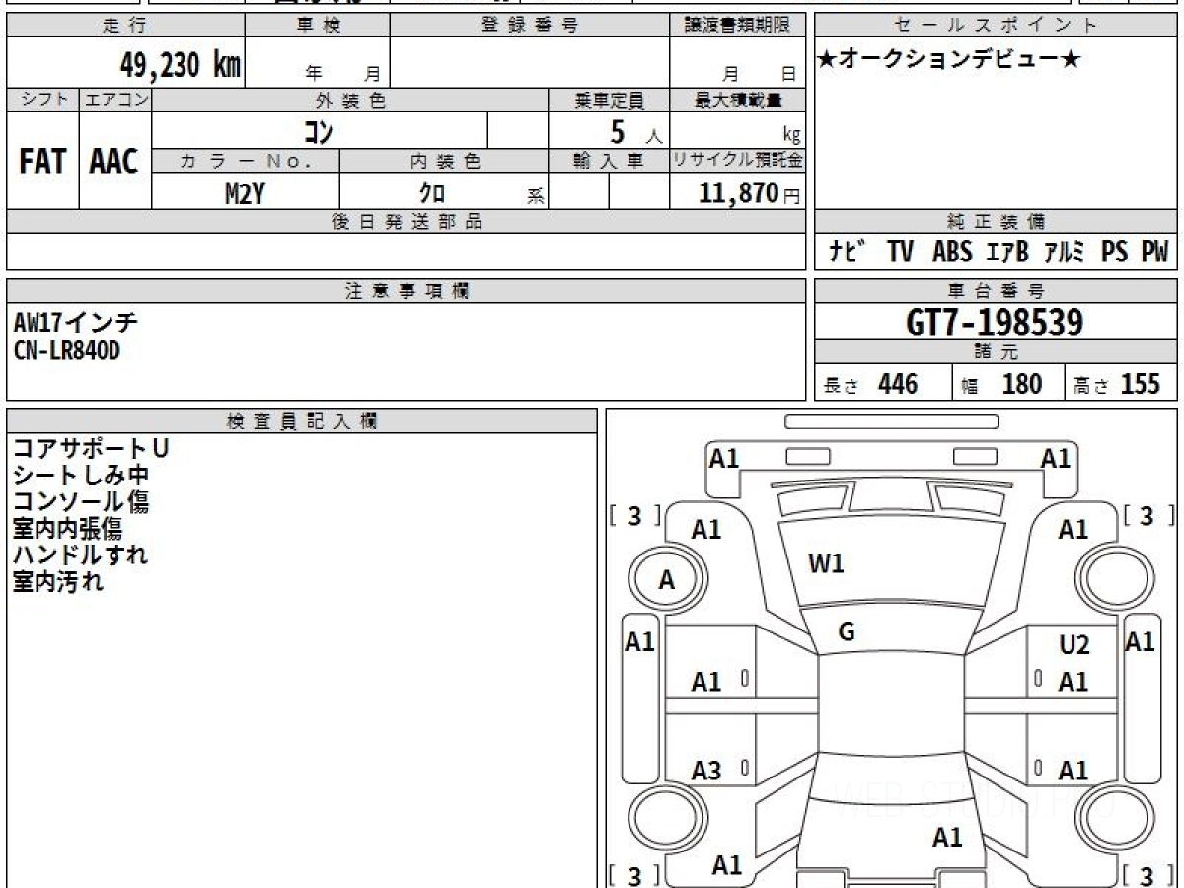Select the 49,230 km mileage value
The width and height of the screenshot is (1184, 888).
(181, 66)
